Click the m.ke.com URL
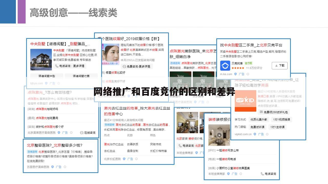Viewport: 328px width, 184px height. (226, 74)
